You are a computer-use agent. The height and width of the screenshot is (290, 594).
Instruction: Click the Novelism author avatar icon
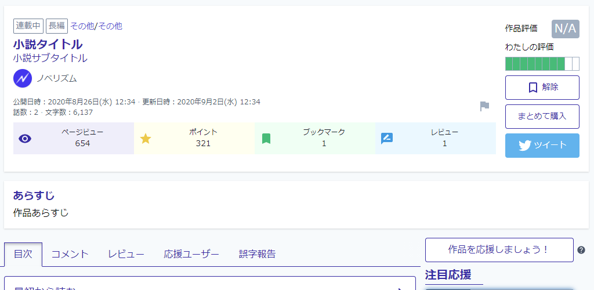[23, 78]
